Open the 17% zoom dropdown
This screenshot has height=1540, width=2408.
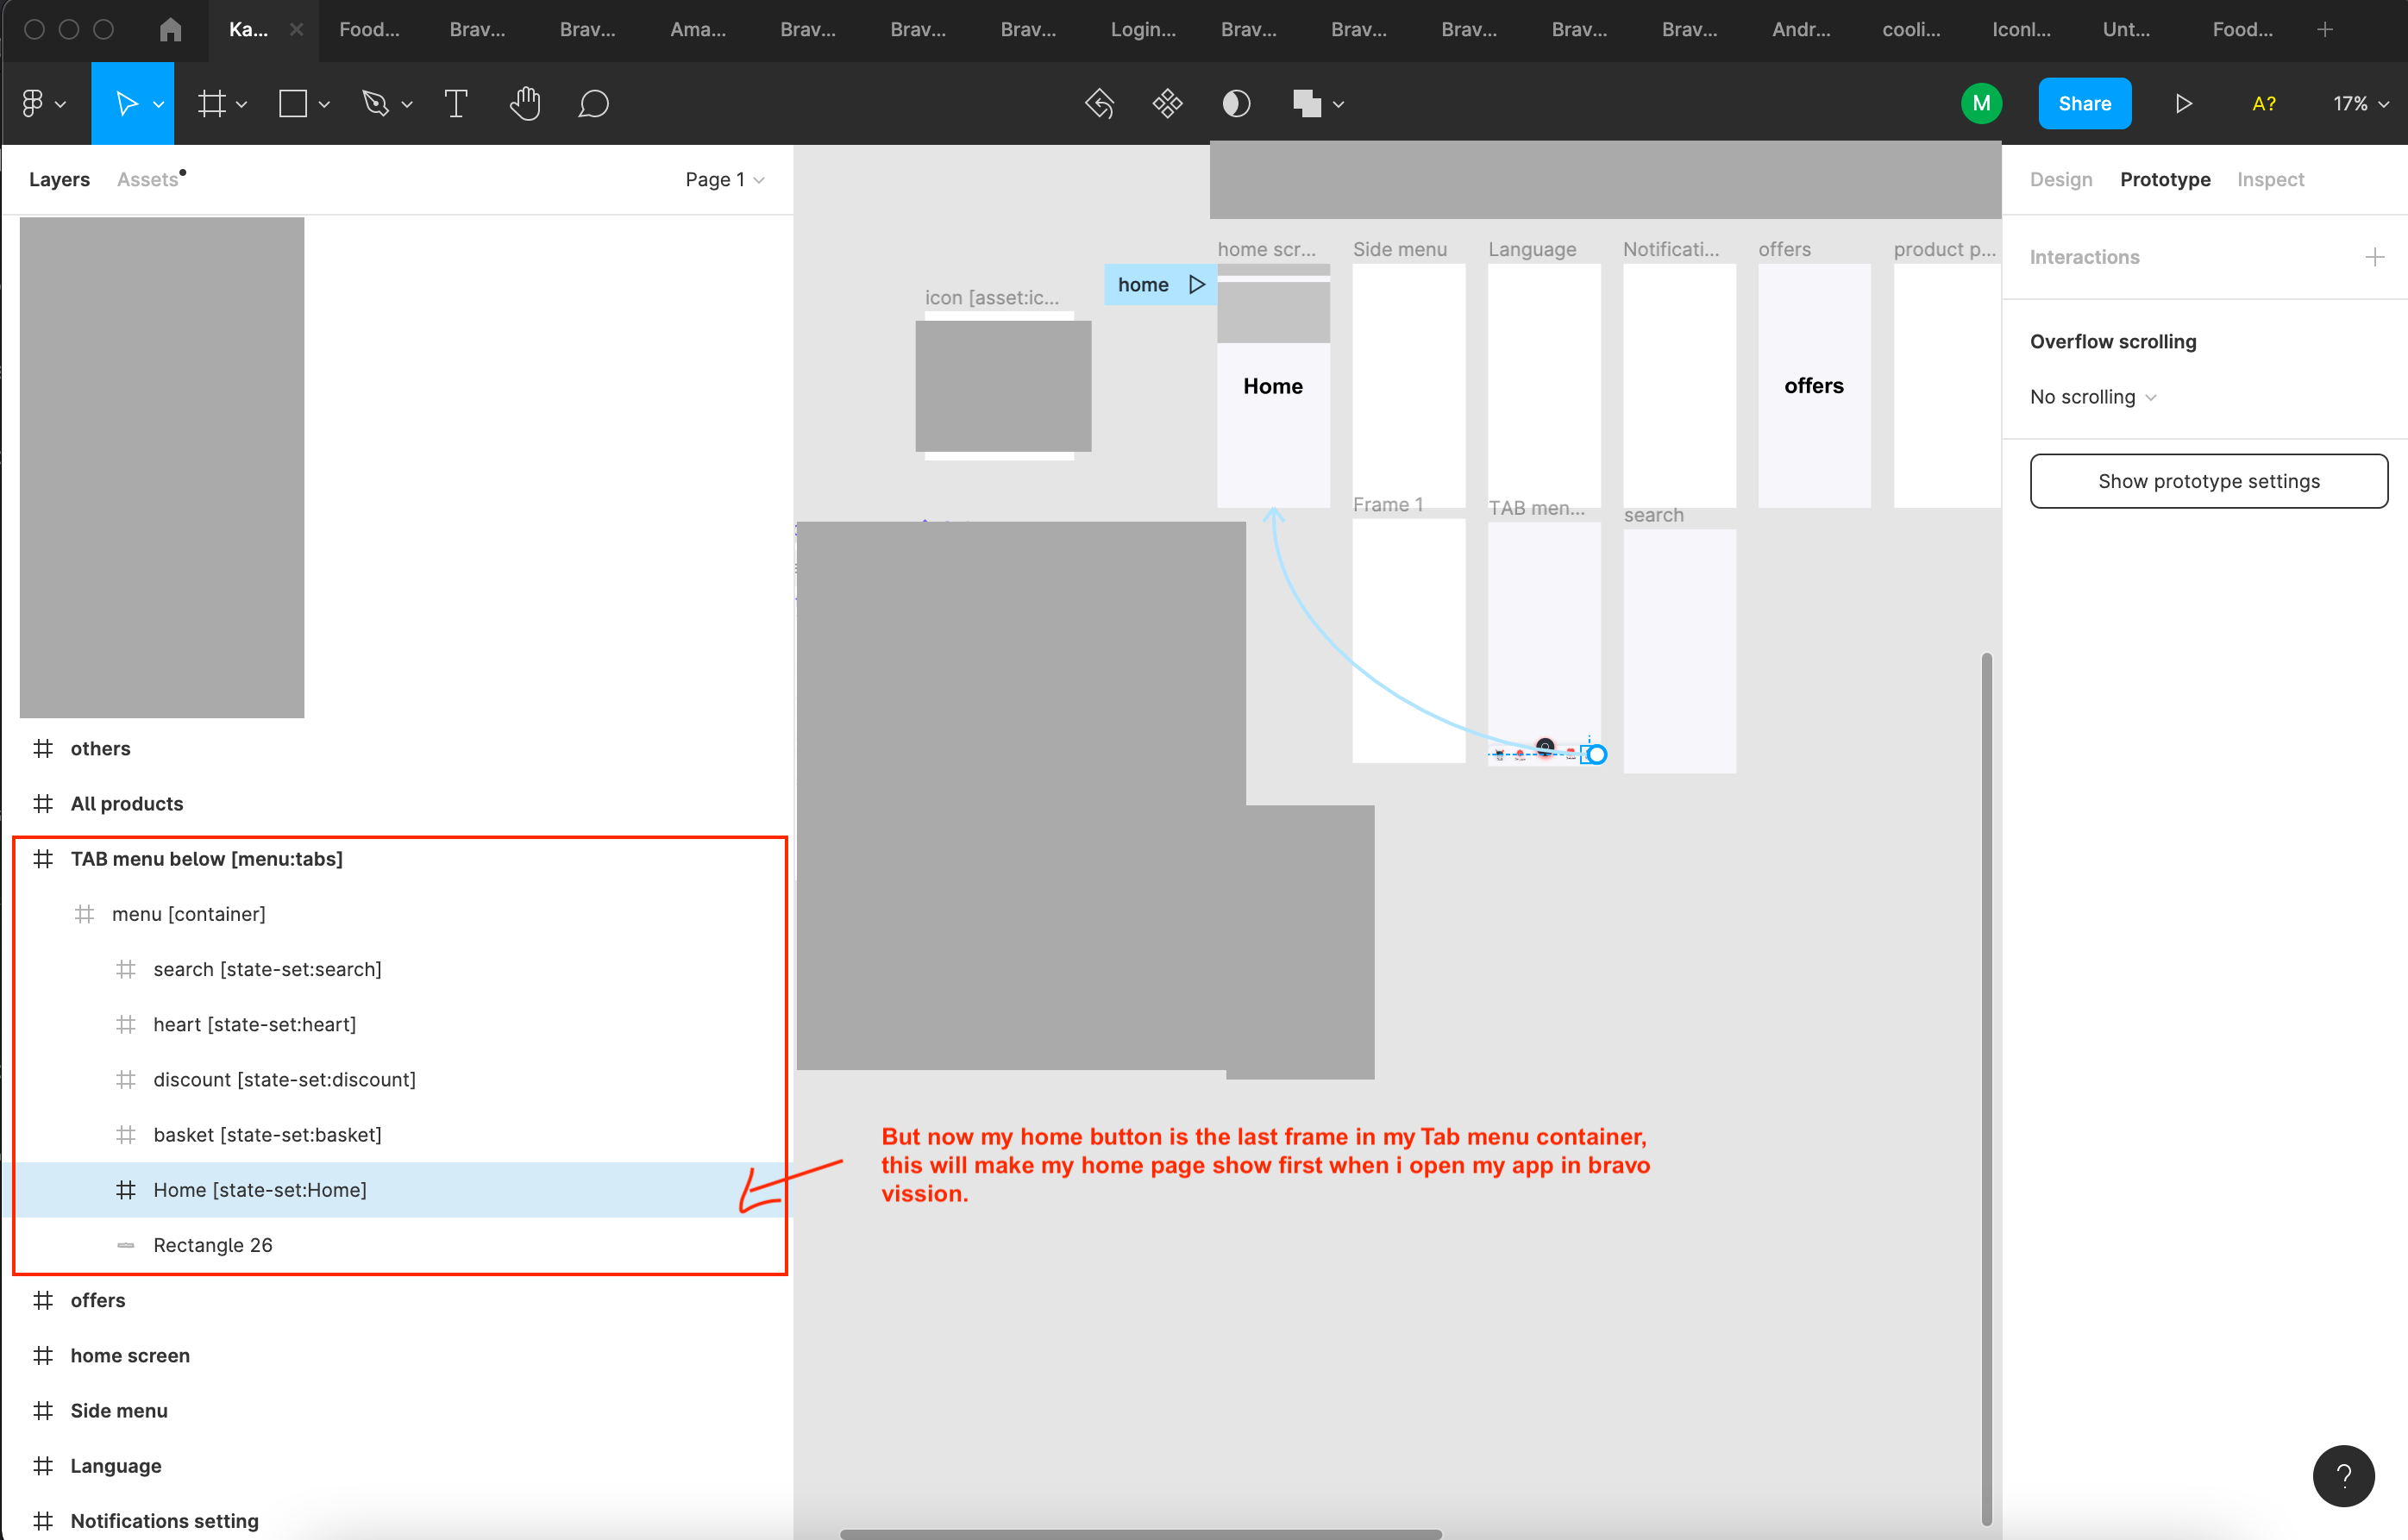(2360, 103)
